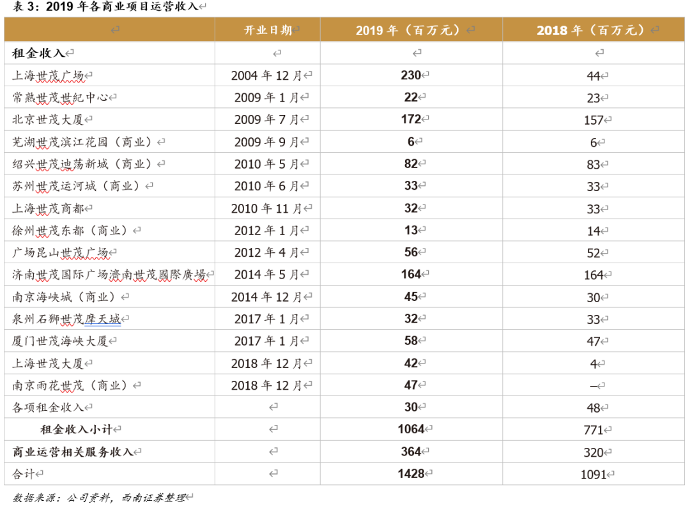Select 2019 value '22' for 常熟世茂世紀中心
Viewport: 690px width, 506px height.
(x=411, y=97)
